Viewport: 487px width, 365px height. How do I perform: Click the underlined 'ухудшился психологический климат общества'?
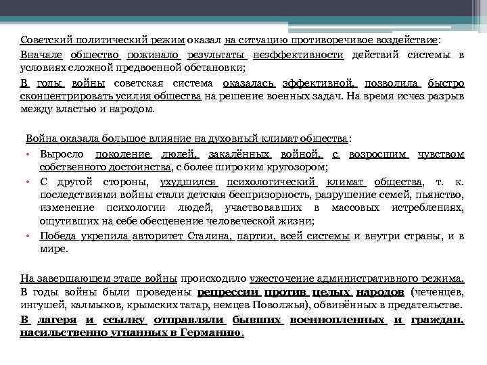(x=291, y=182)
